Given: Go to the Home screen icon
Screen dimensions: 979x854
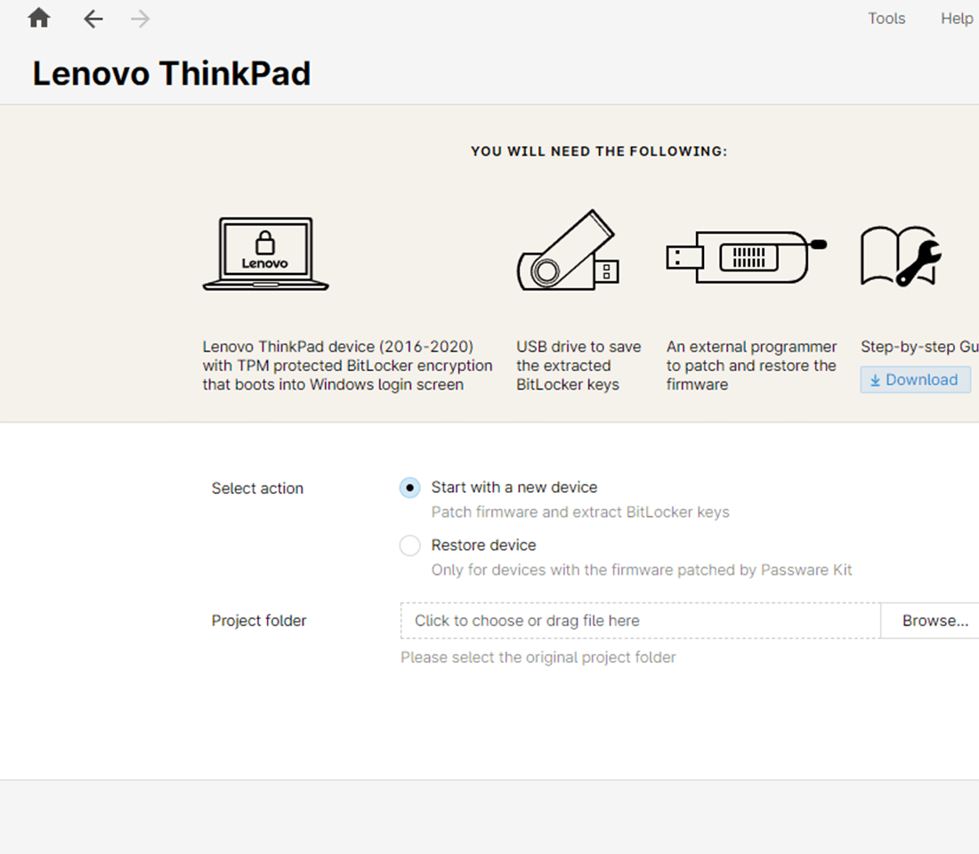Looking at the screenshot, I should [x=38, y=18].
